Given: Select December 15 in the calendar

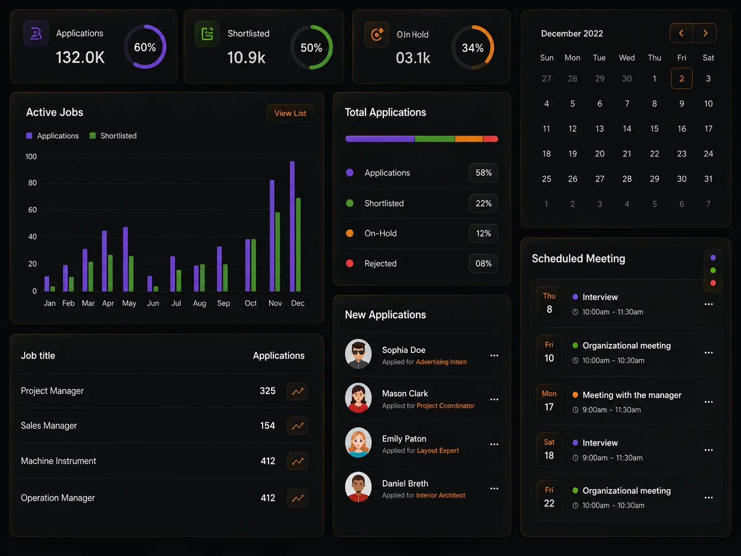Looking at the screenshot, I should coord(654,129).
